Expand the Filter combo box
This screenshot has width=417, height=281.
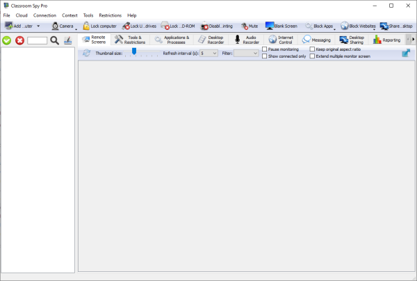[x=254, y=53]
